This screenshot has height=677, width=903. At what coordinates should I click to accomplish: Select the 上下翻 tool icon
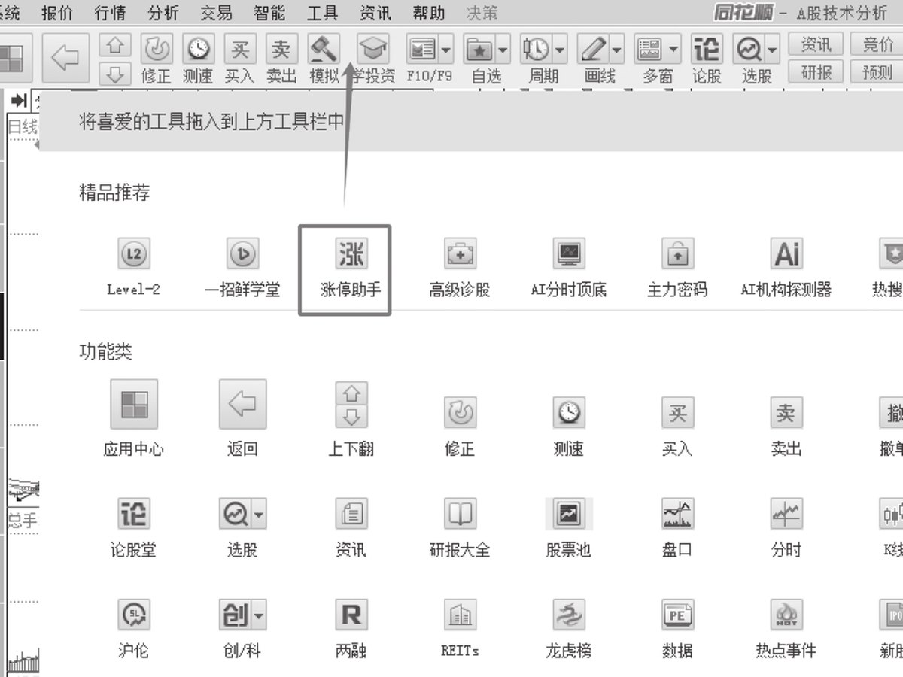[351, 404]
